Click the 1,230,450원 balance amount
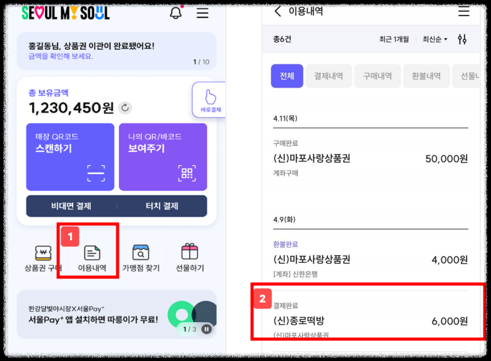 (x=71, y=108)
